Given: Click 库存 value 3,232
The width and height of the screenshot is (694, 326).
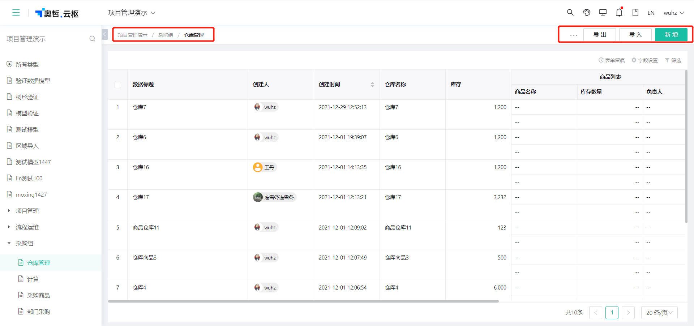Looking at the screenshot, I should (500, 197).
